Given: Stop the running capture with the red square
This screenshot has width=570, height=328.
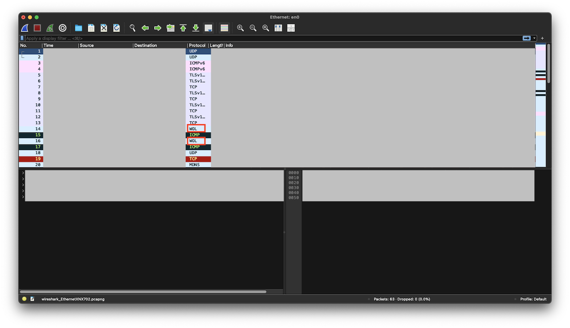Looking at the screenshot, I should pyautogui.click(x=37, y=28).
